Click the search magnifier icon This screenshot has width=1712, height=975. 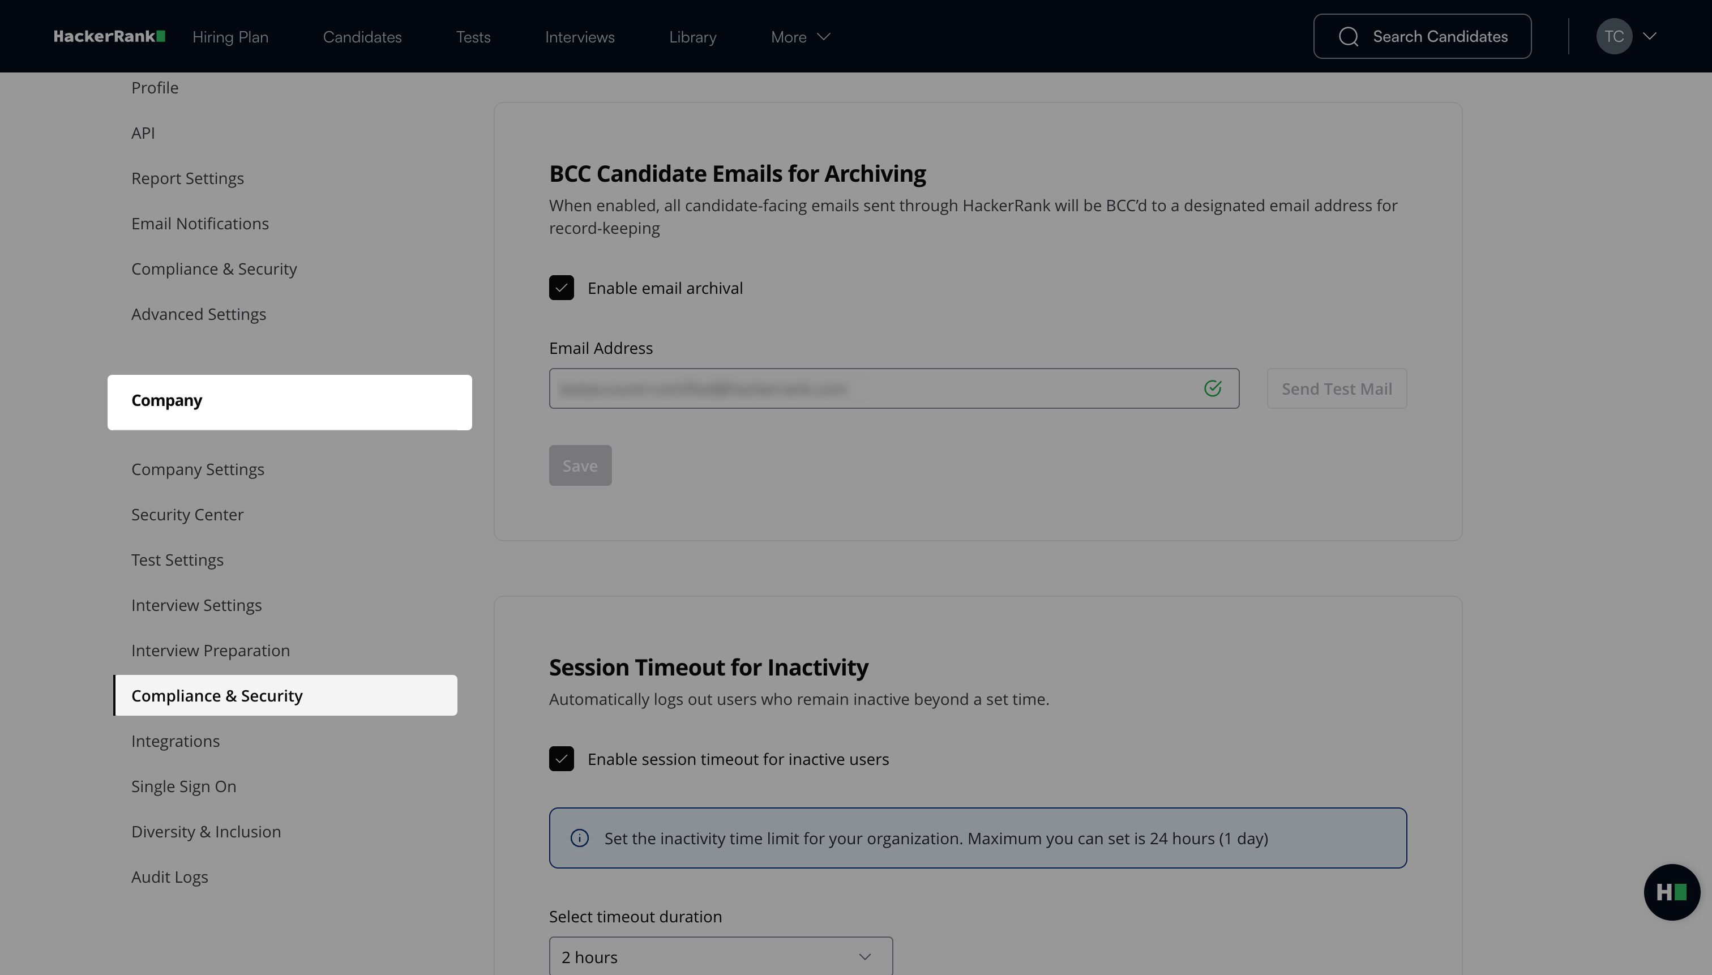point(1349,36)
